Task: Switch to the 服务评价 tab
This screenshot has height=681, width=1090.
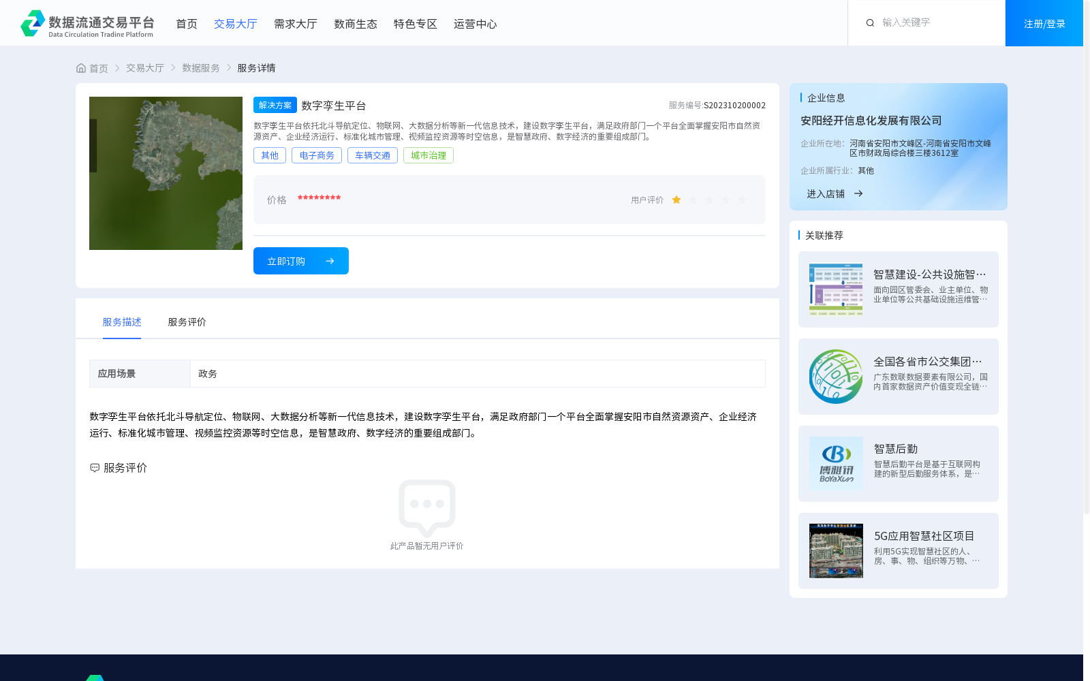Action: (x=187, y=322)
